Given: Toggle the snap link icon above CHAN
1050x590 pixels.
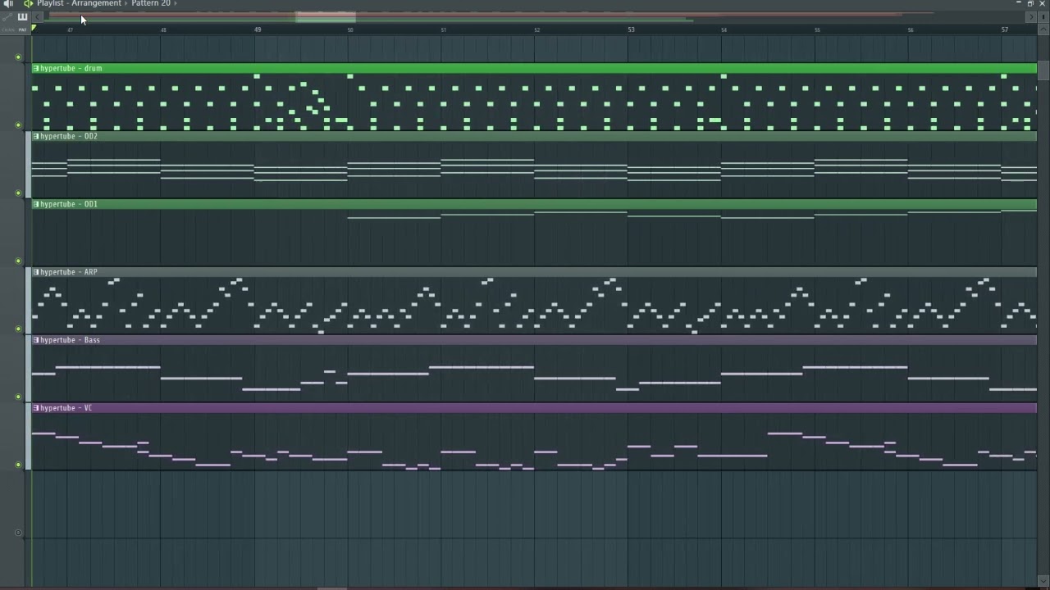Looking at the screenshot, I should [x=8, y=17].
